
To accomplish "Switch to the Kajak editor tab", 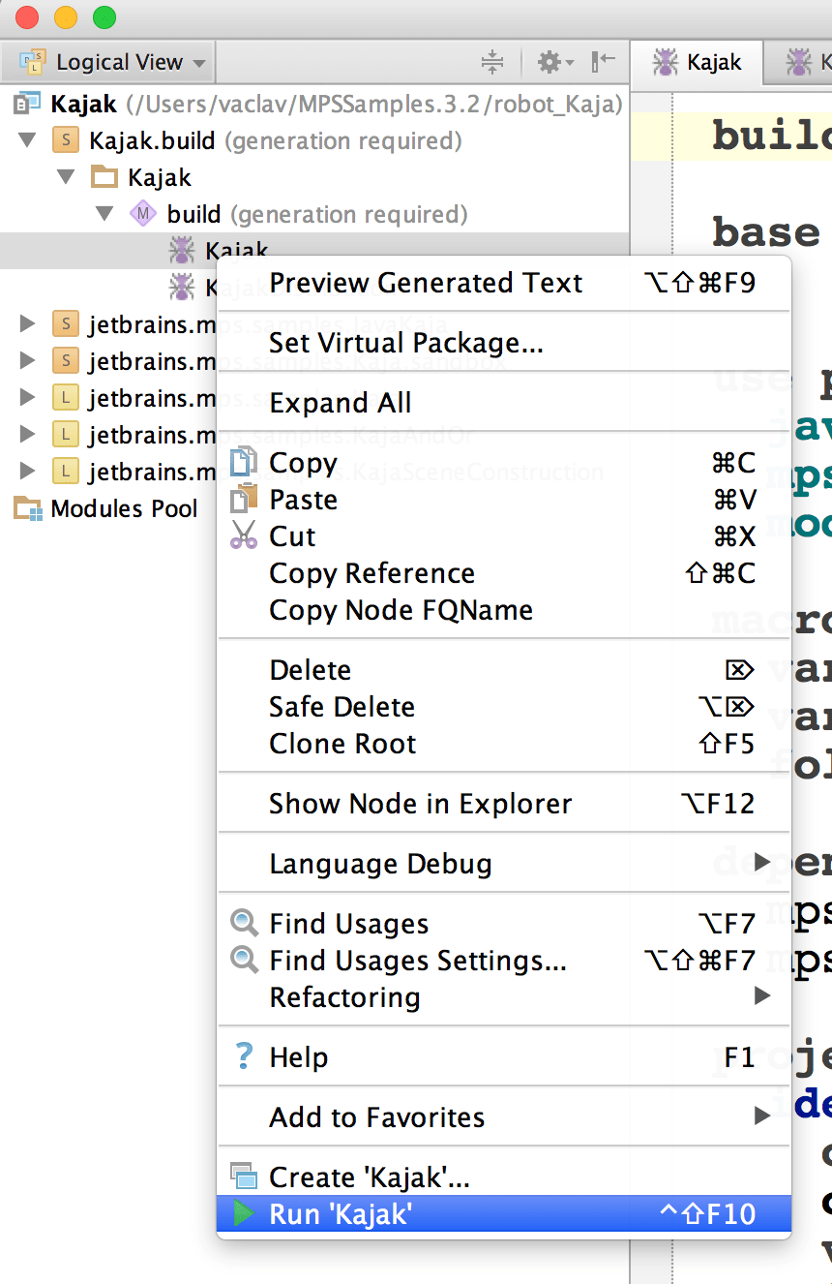I will click(x=698, y=63).
